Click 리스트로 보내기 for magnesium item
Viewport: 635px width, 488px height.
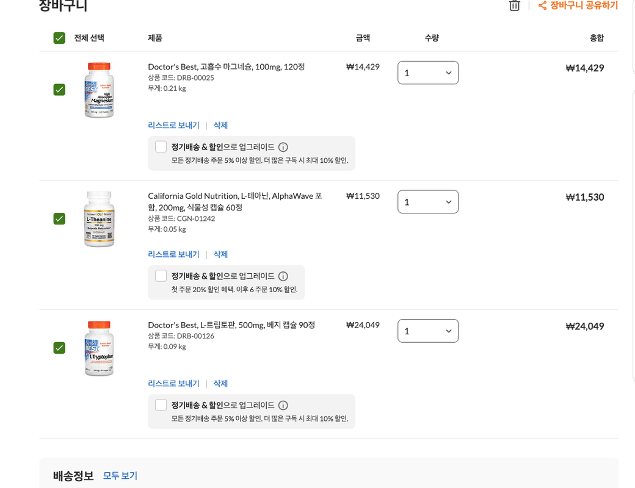[174, 126]
